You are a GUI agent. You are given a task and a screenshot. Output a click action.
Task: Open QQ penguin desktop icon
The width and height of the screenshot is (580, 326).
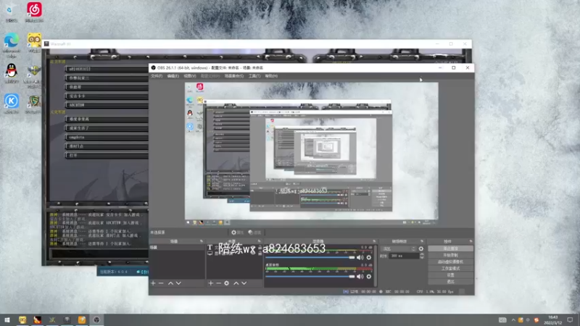pos(12,73)
